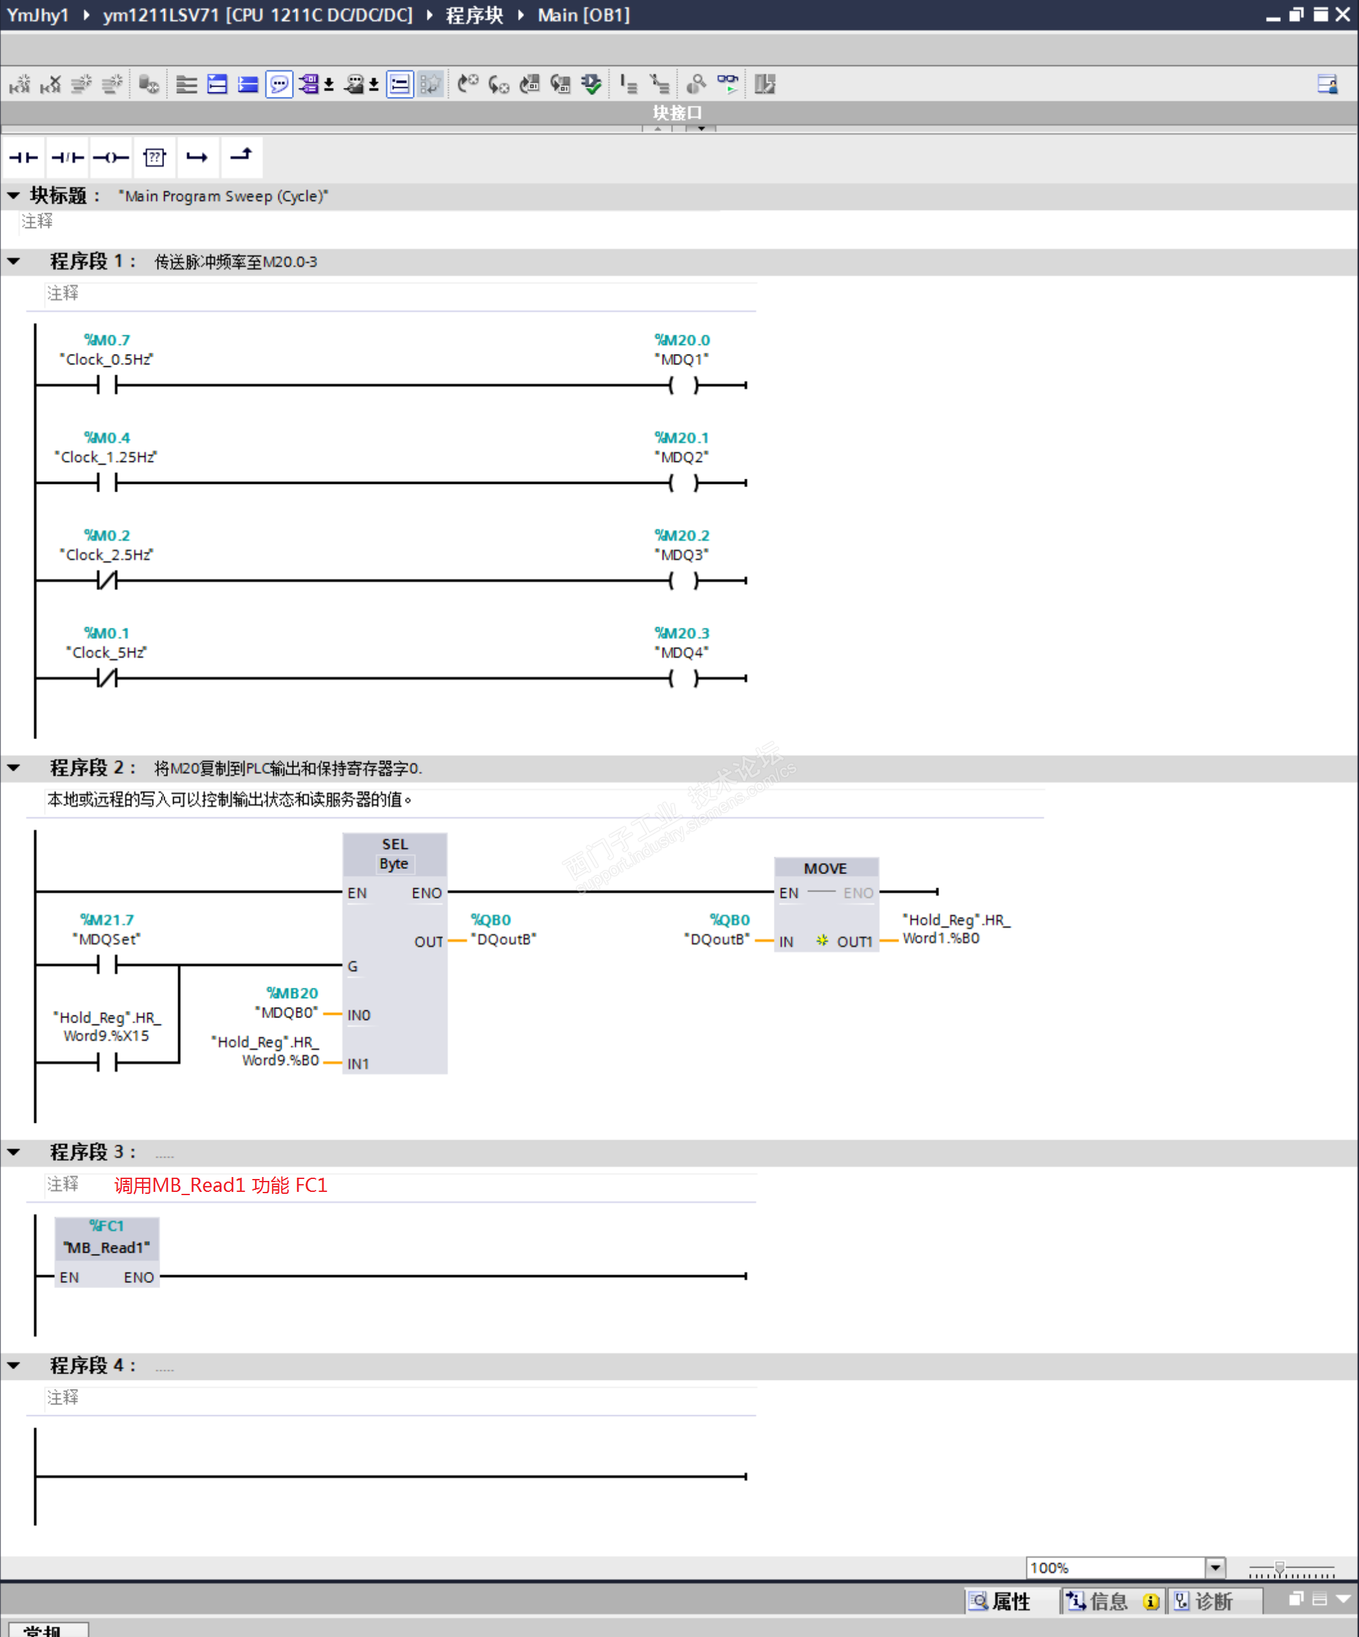This screenshot has width=1359, height=1637.
Task: Insert a normally closed contact
Action: point(67,158)
